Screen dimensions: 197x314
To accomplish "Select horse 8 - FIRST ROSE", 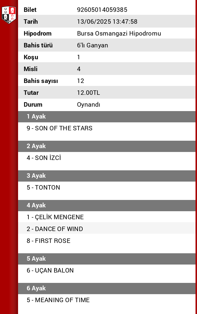I will point(49,241).
